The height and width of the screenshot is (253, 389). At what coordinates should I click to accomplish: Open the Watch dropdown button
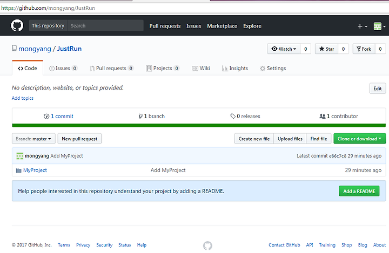pyautogui.click(x=284, y=49)
